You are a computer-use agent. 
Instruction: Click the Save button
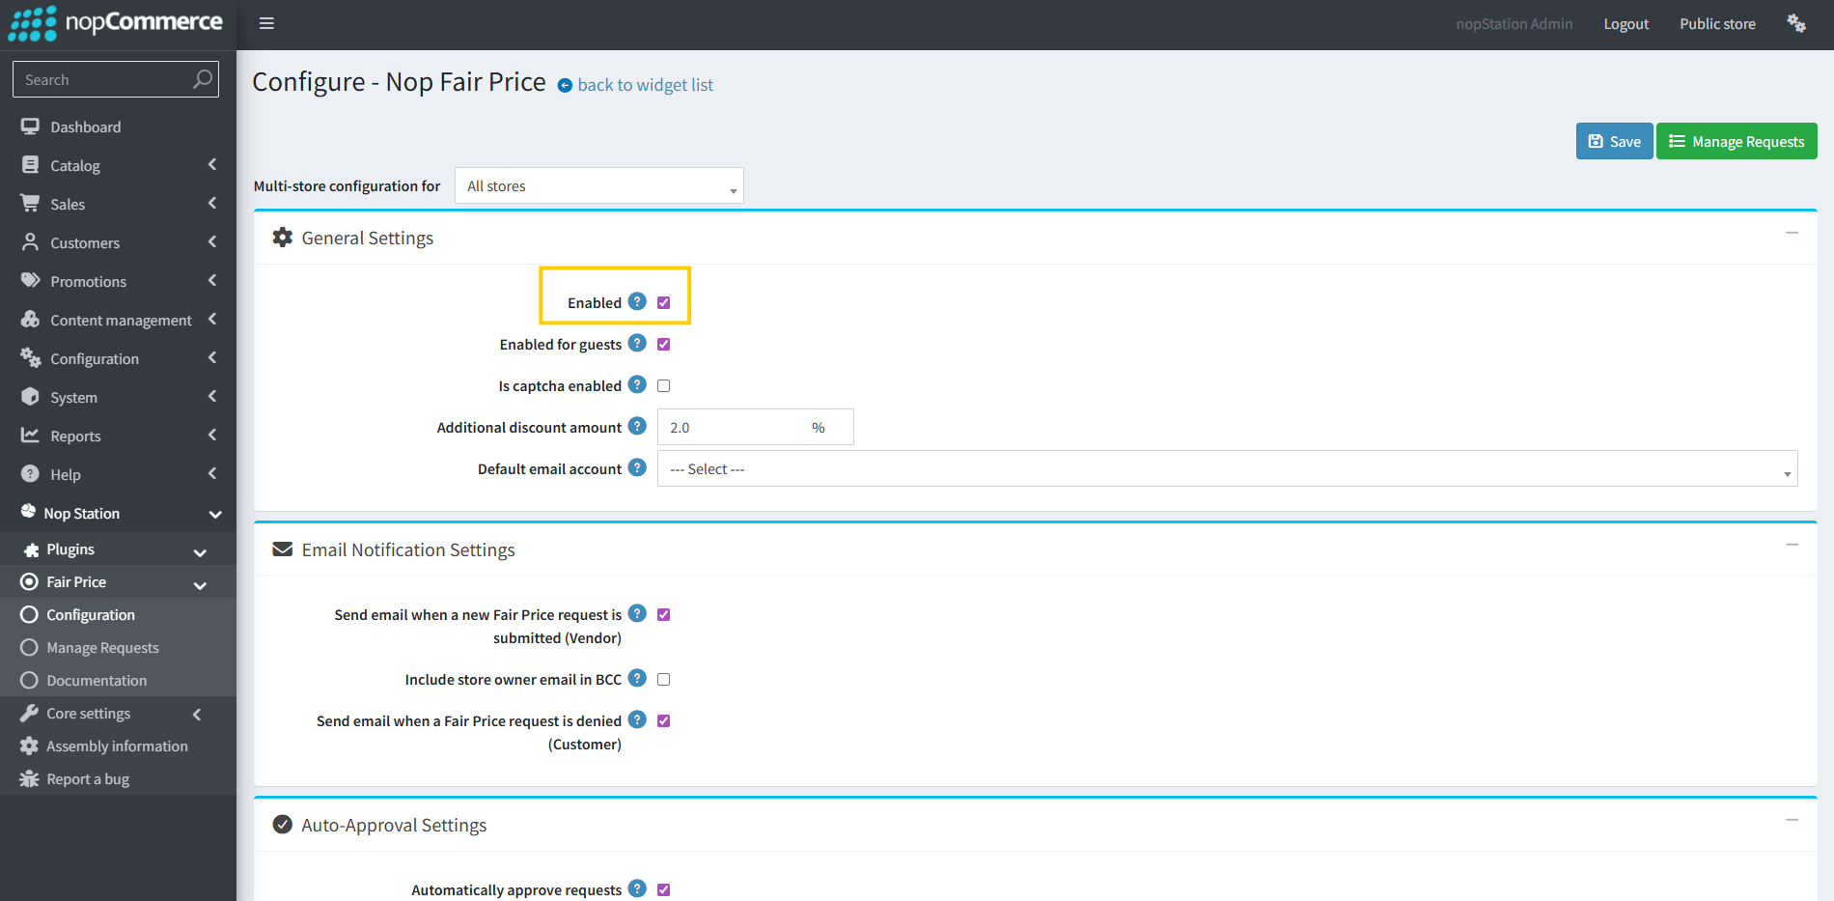coord(1614,141)
